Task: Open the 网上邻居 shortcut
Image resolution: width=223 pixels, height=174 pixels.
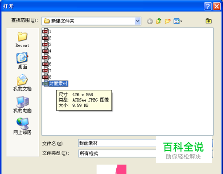Action: (22, 126)
